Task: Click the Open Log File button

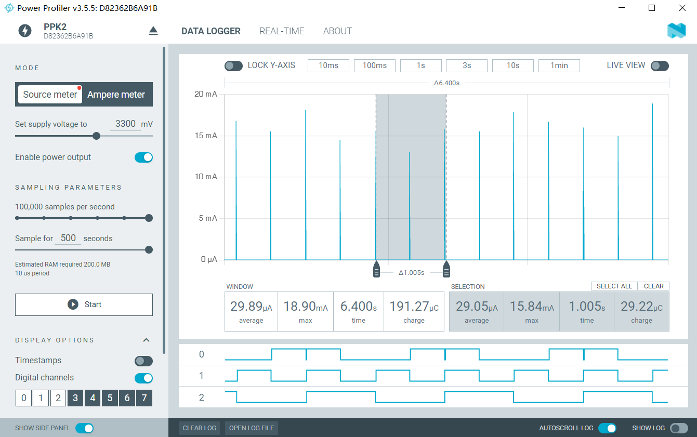Action: tap(252, 428)
